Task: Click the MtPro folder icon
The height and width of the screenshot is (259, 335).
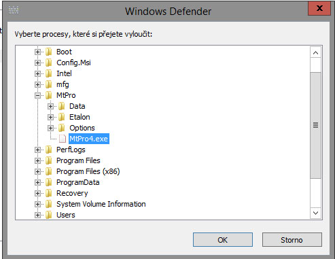Action: click(x=49, y=95)
